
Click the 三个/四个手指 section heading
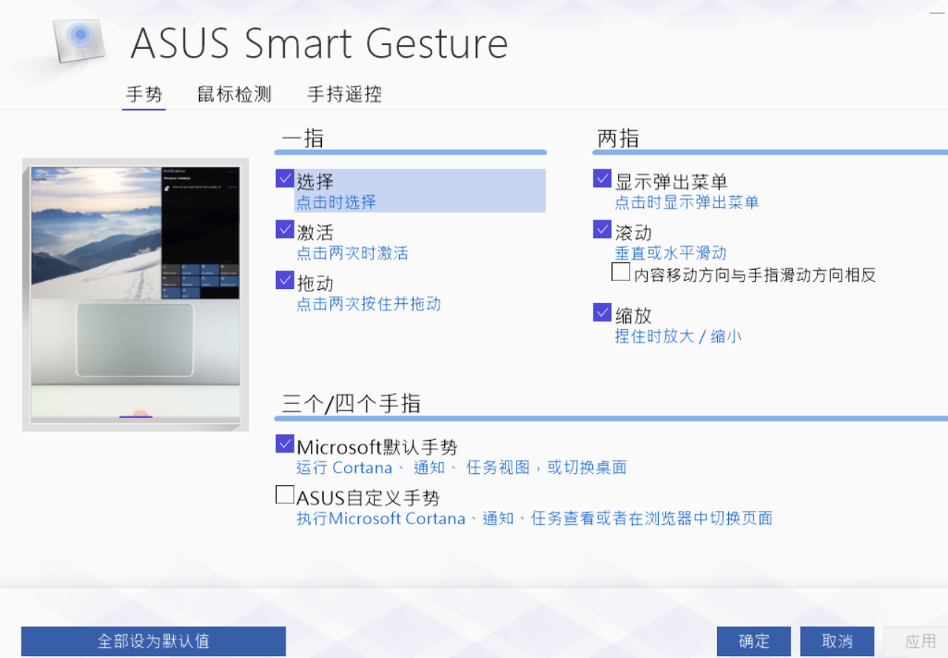coord(351,403)
